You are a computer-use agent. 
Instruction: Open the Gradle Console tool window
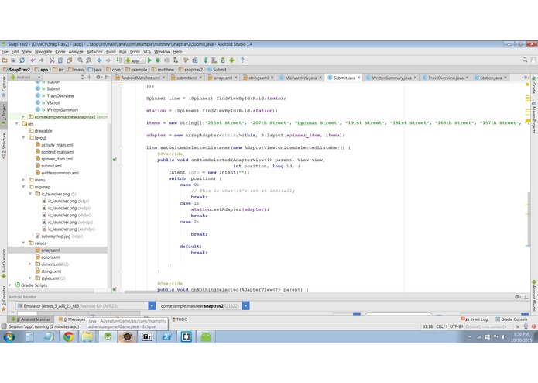click(512, 319)
